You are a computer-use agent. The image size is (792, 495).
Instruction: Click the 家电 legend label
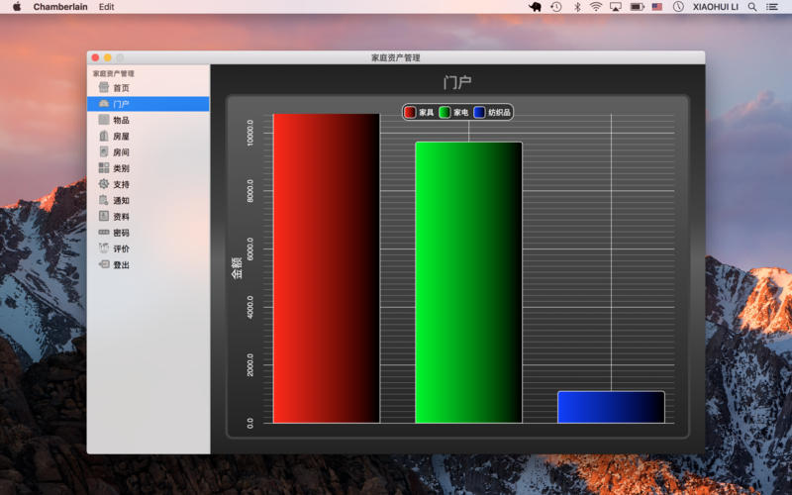pyautogui.click(x=460, y=112)
